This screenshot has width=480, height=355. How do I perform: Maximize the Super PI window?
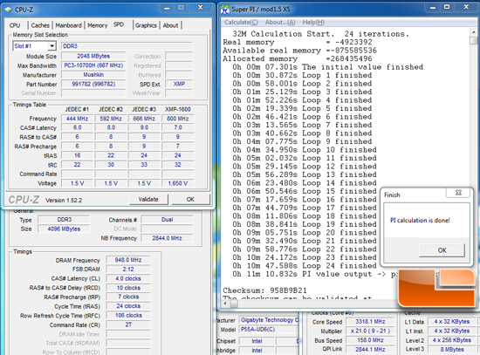(447, 7)
